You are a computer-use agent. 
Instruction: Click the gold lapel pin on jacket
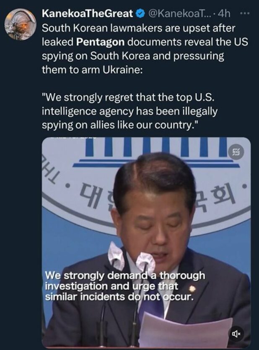pyautogui.click(x=192, y=289)
